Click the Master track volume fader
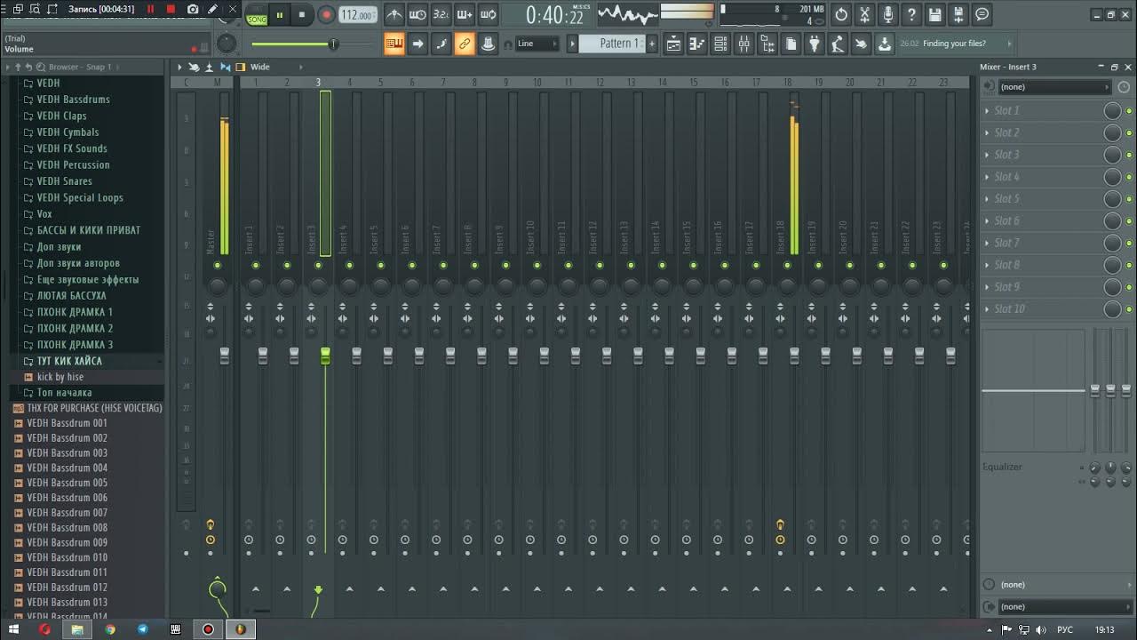Viewport: 1137px width, 640px height. point(224,356)
